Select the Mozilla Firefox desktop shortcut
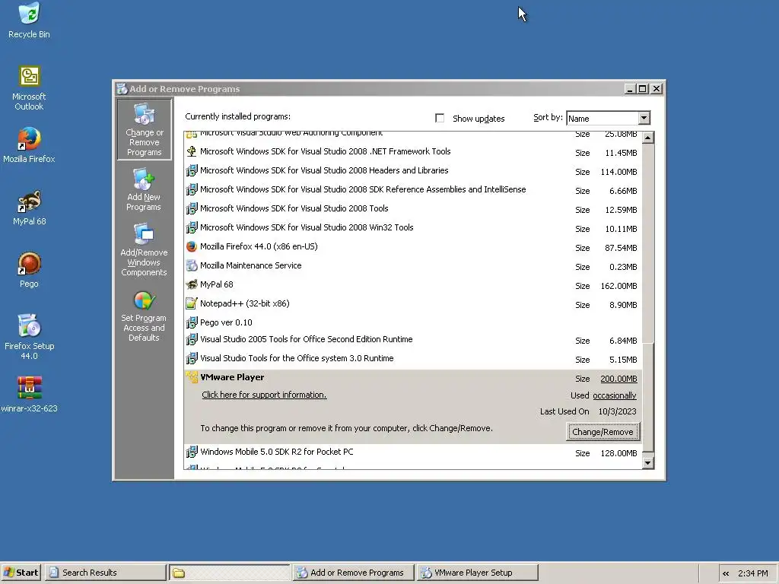Screen dimensions: 779x584 [29, 145]
